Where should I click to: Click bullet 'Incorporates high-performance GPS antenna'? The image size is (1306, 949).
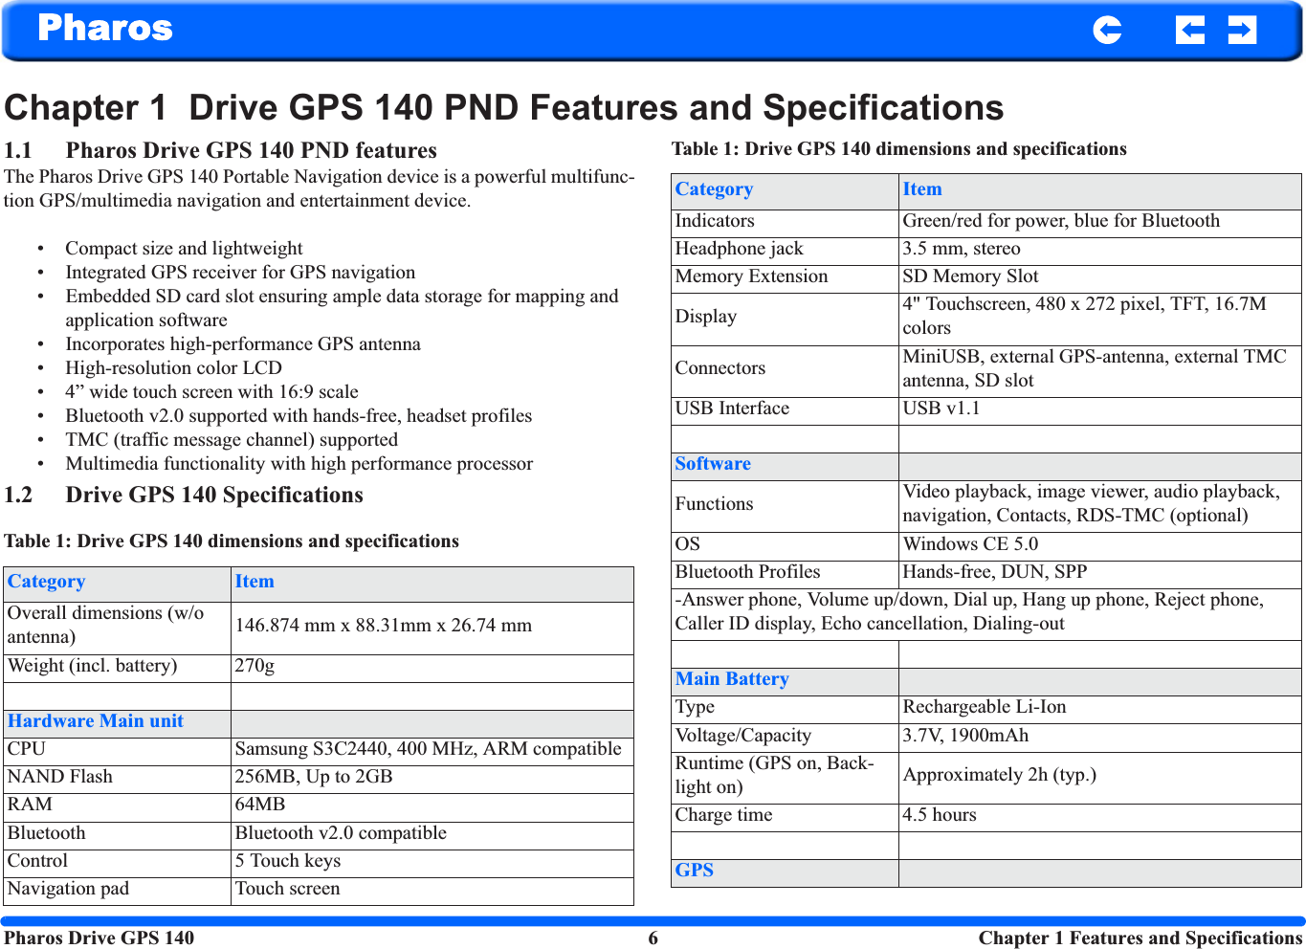[x=243, y=344]
